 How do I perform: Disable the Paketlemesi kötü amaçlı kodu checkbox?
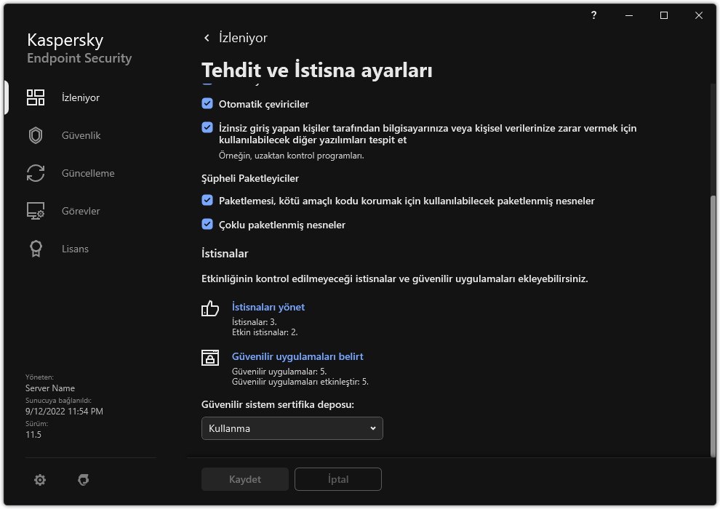[207, 200]
